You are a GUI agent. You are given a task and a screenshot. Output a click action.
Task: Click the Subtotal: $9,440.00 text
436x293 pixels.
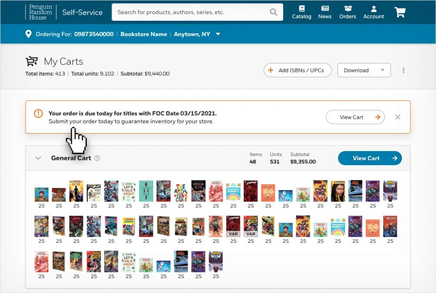pyautogui.click(x=145, y=74)
